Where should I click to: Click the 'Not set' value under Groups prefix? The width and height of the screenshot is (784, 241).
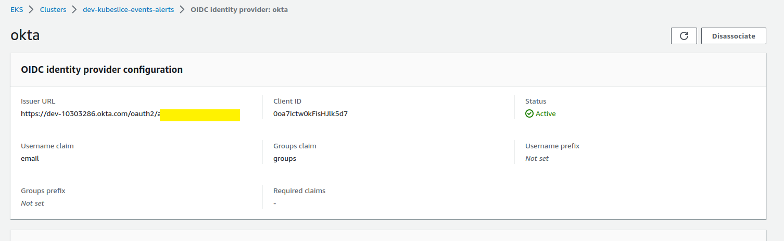(32, 203)
